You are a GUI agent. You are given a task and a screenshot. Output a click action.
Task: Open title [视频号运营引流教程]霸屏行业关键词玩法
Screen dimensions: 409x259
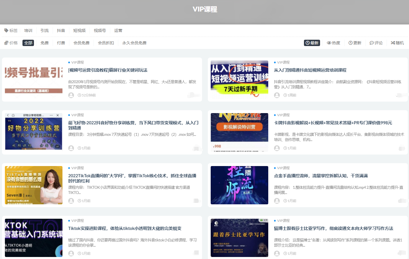(108, 70)
